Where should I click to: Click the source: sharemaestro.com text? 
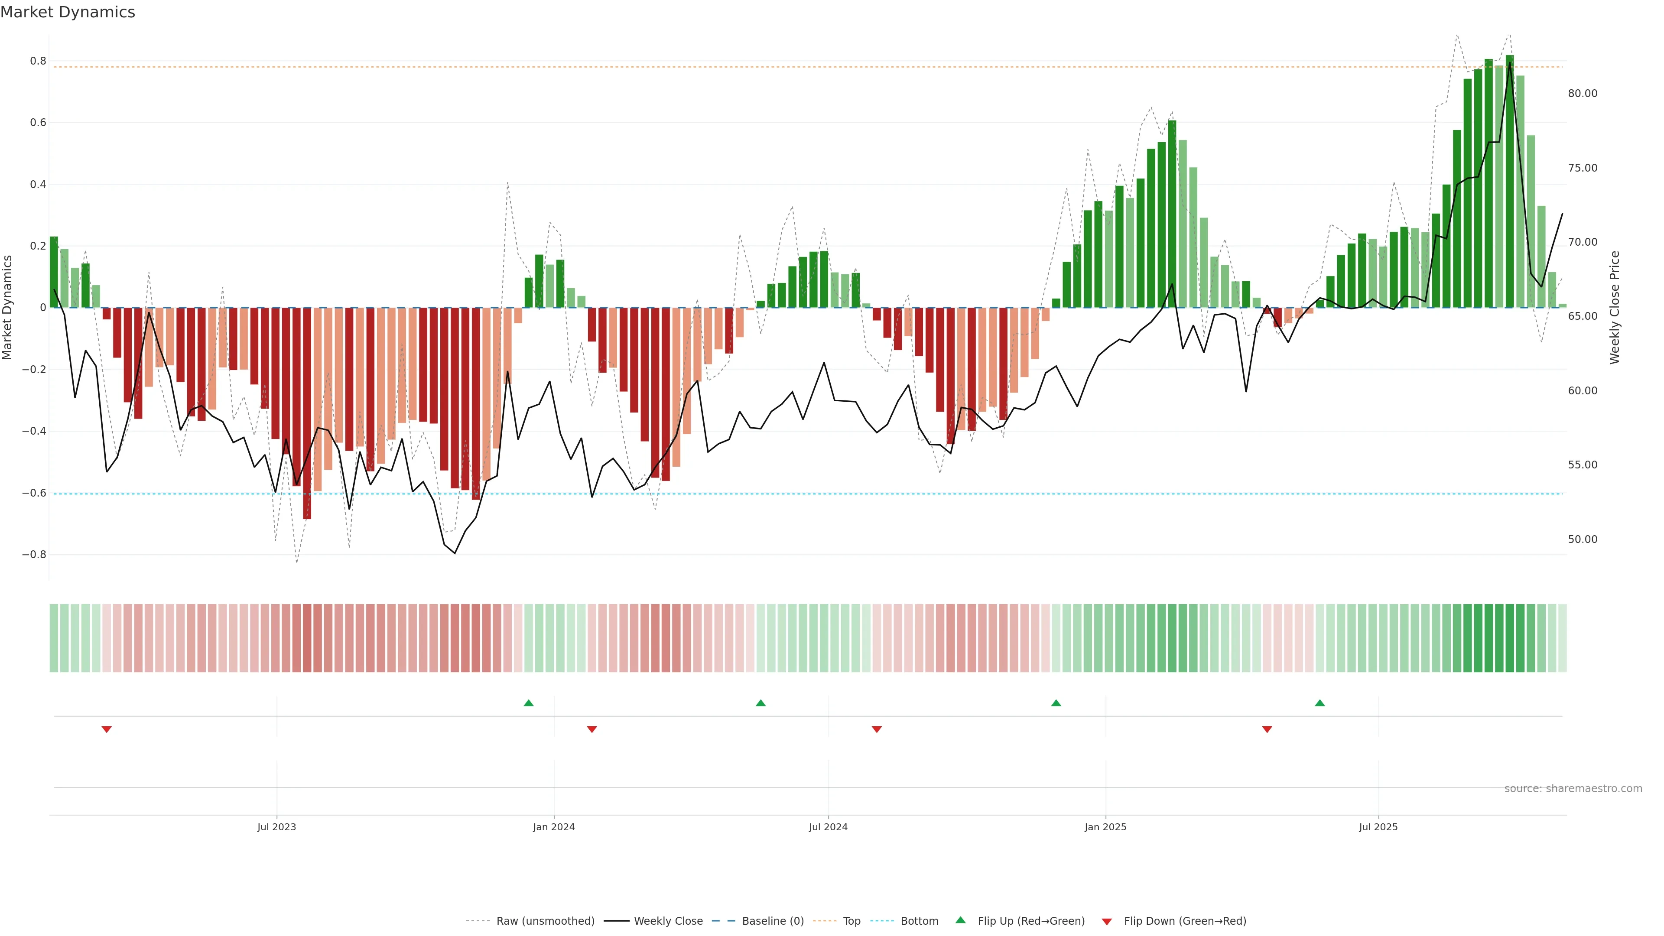[x=1573, y=789]
